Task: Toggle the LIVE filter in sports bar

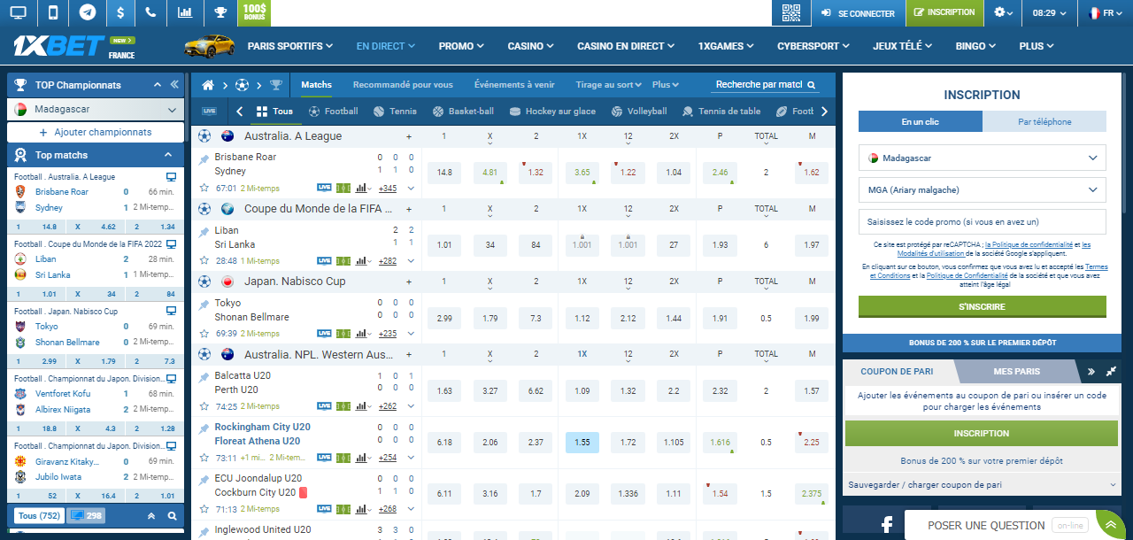Action: (209, 112)
